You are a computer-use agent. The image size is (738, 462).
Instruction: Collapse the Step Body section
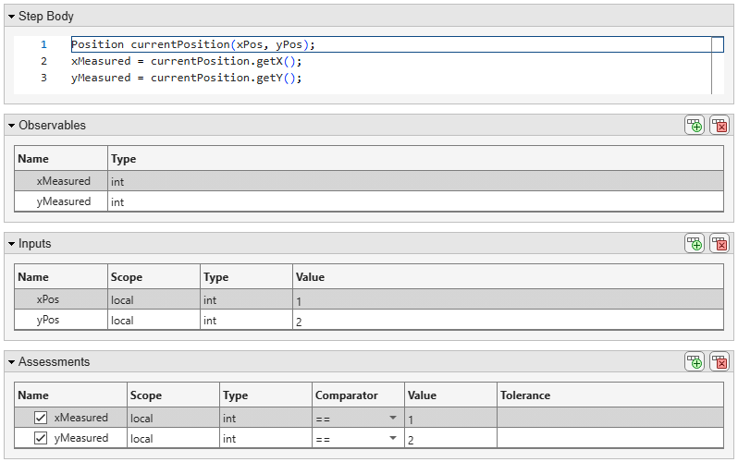12,17
